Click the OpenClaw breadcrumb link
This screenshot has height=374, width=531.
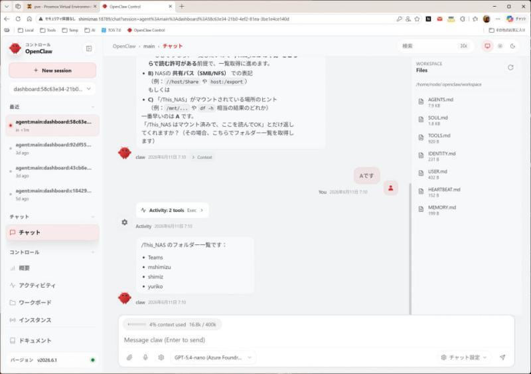(x=124, y=46)
